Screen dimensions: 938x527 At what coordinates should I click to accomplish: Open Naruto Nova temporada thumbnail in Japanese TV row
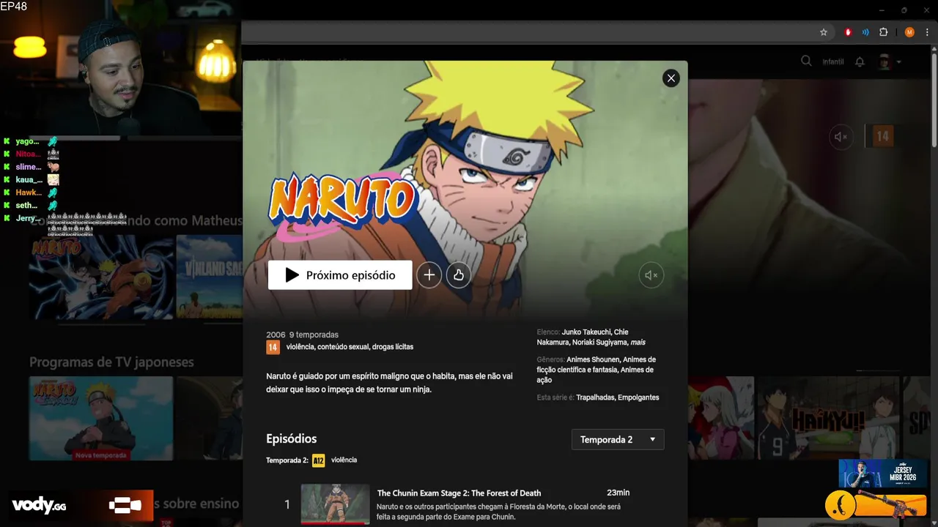coord(101,418)
